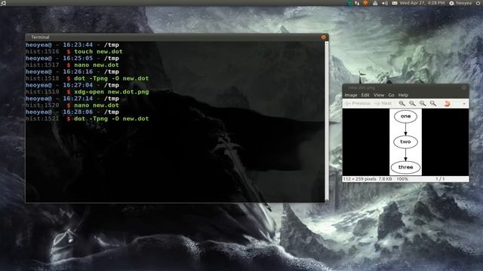This screenshot has height=271, width=483.
Task: Click the '16:28:06' prompt timestamp in Terminal
Action: coord(78,112)
